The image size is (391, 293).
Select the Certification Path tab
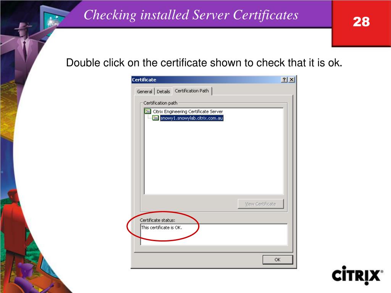(192, 91)
